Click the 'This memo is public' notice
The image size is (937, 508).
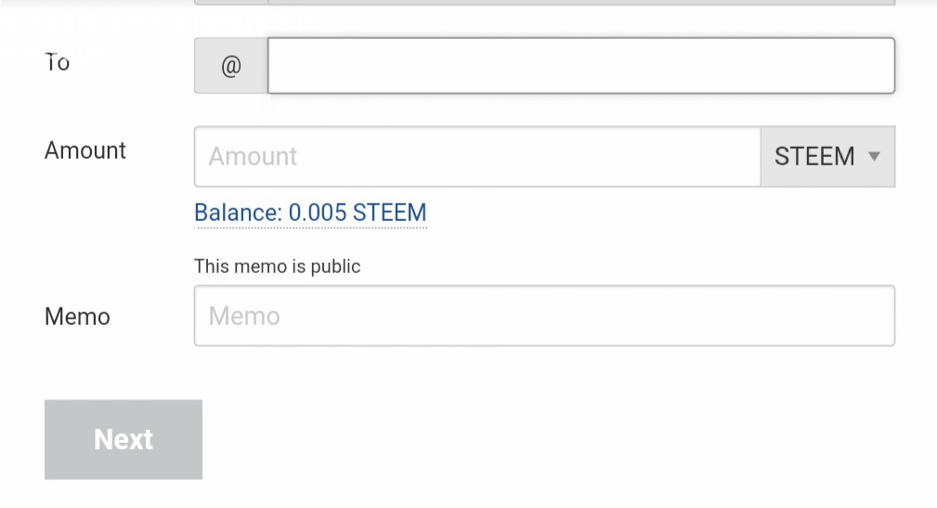277,267
